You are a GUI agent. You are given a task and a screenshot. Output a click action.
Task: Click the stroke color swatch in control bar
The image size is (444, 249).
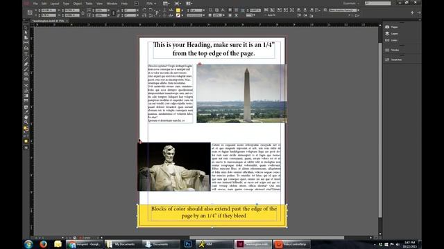coord(178,15)
